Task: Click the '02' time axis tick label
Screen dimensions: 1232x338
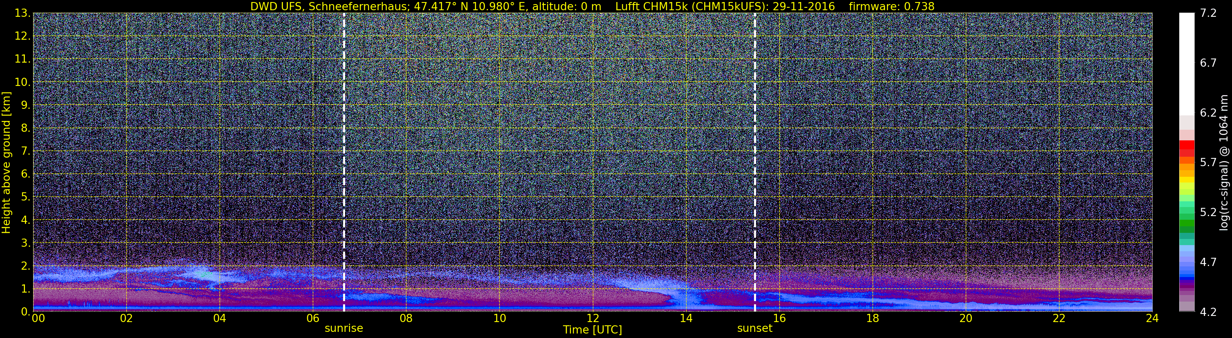Action: 126,318
